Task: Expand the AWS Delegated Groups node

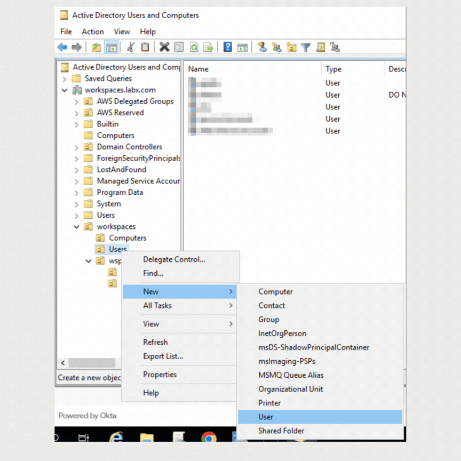Action: pos(76,102)
